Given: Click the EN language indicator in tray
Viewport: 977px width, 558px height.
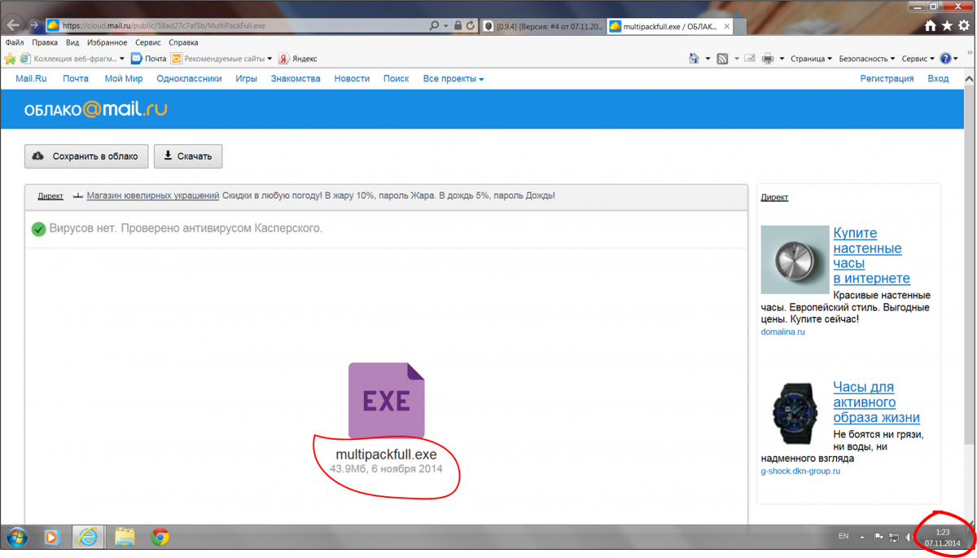Looking at the screenshot, I should tap(843, 537).
